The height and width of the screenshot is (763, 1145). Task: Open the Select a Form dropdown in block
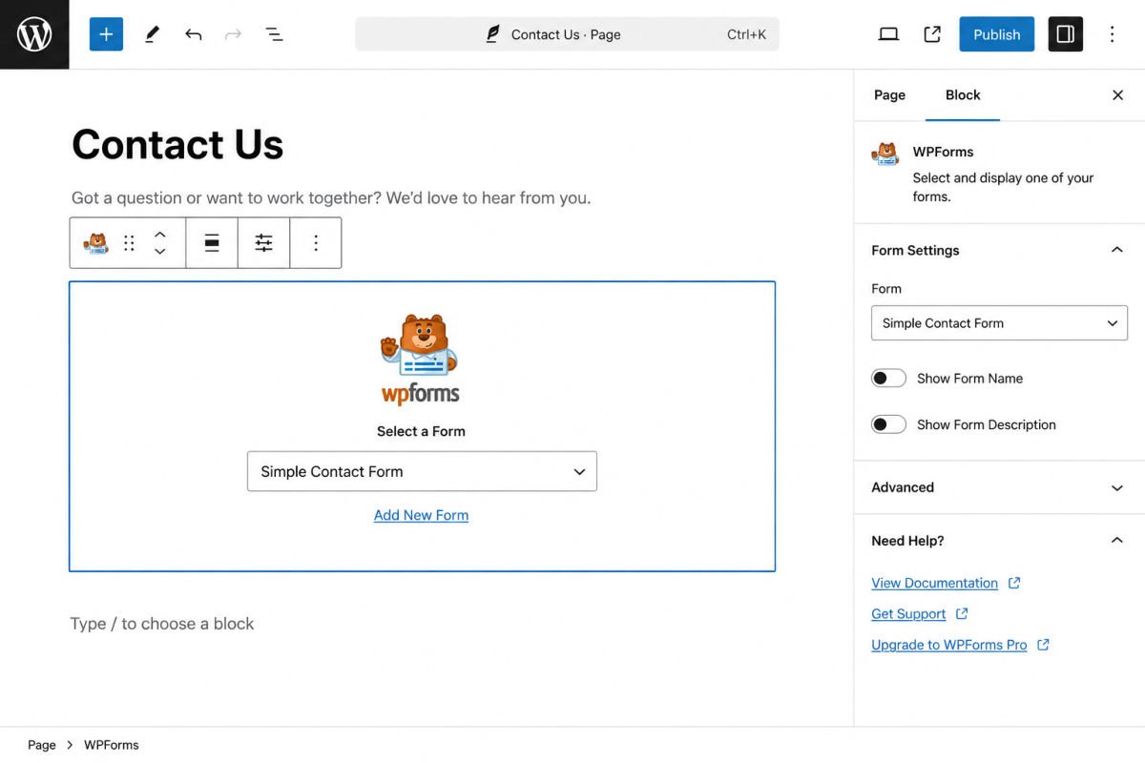point(422,471)
